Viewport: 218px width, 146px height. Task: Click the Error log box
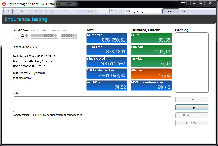(192, 62)
